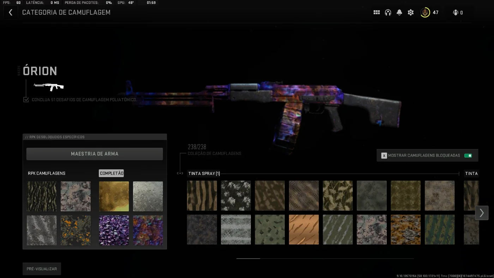Select the platinum silver completionist camo

click(x=148, y=197)
